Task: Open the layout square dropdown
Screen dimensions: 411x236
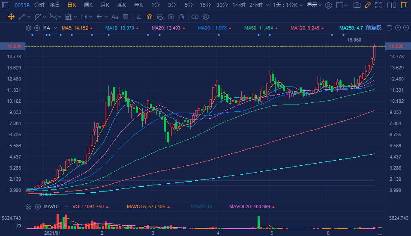Action: (342, 5)
